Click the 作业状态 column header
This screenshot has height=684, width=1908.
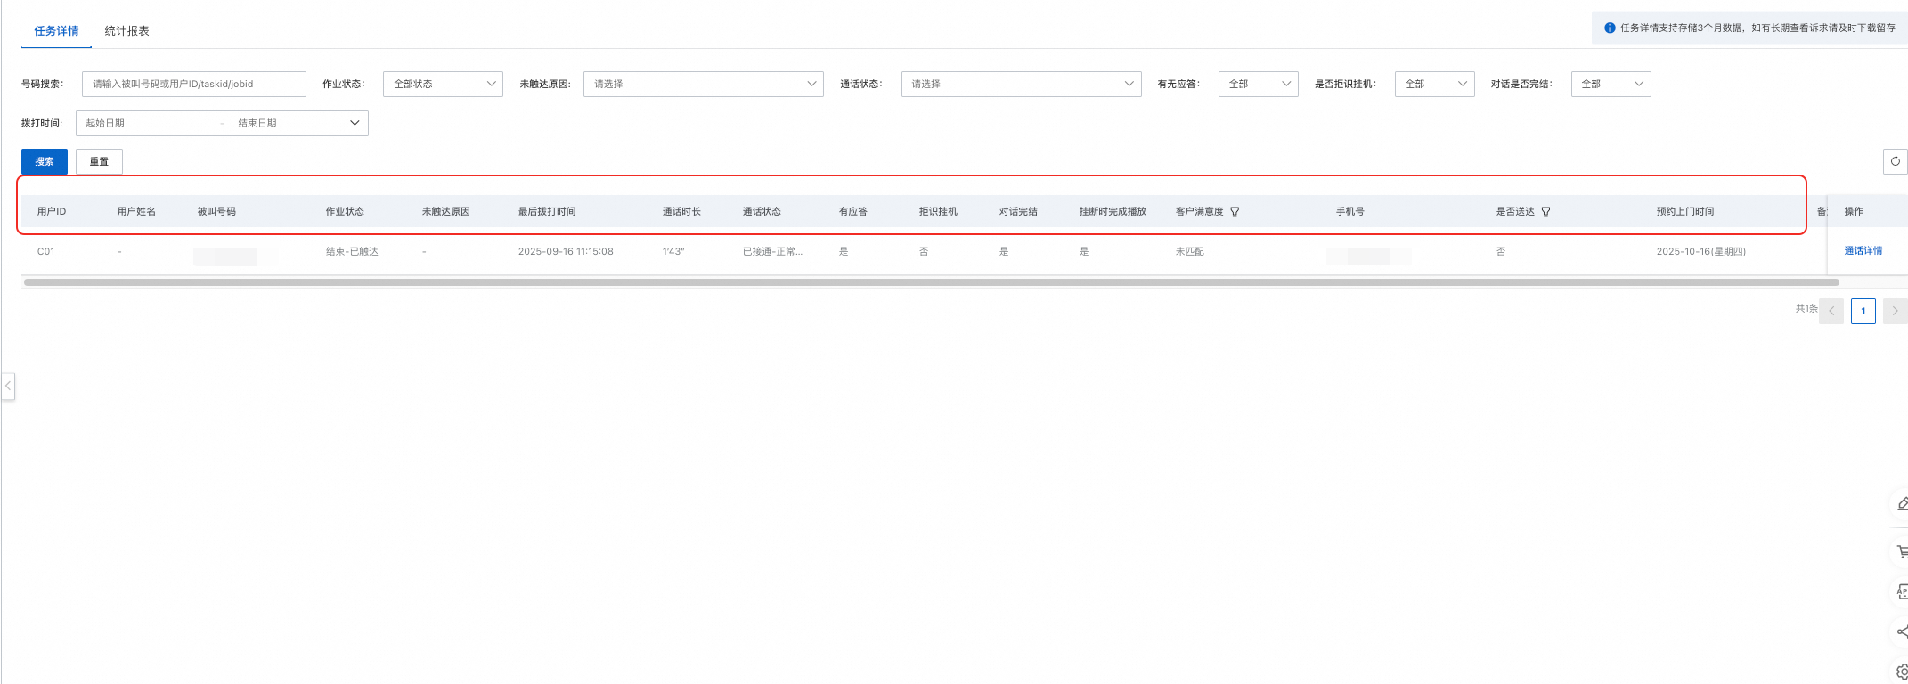tap(345, 212)
